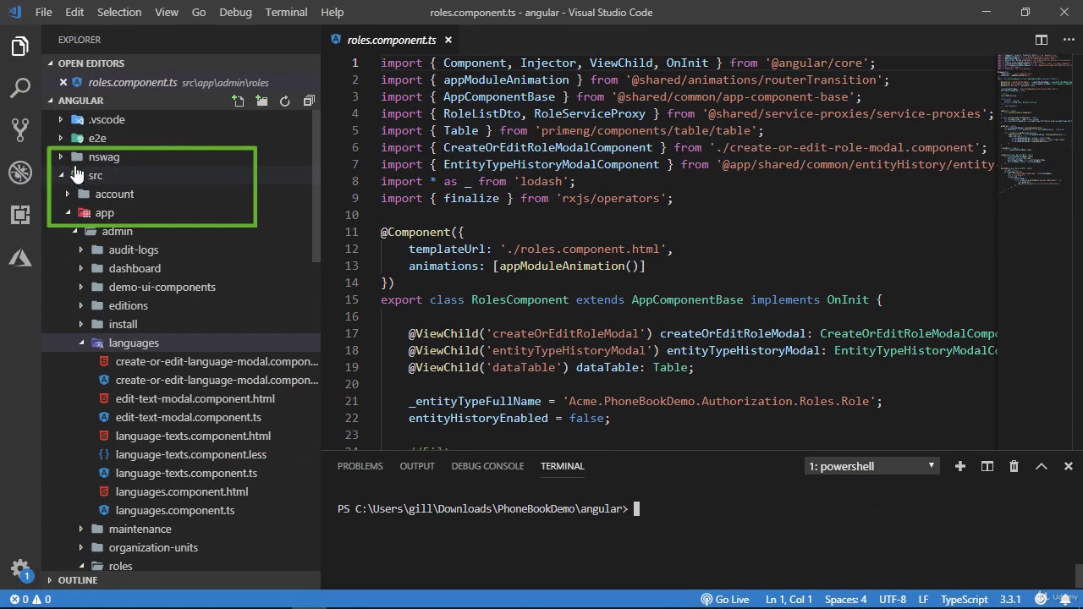The height and width of the screenshot is (609, 1083).
Task: Click the TypeScript language mode indicator
Action: point(964,599)
